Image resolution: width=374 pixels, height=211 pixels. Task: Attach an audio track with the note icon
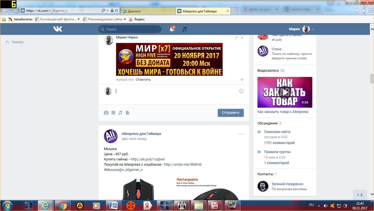tap(120, 113)
